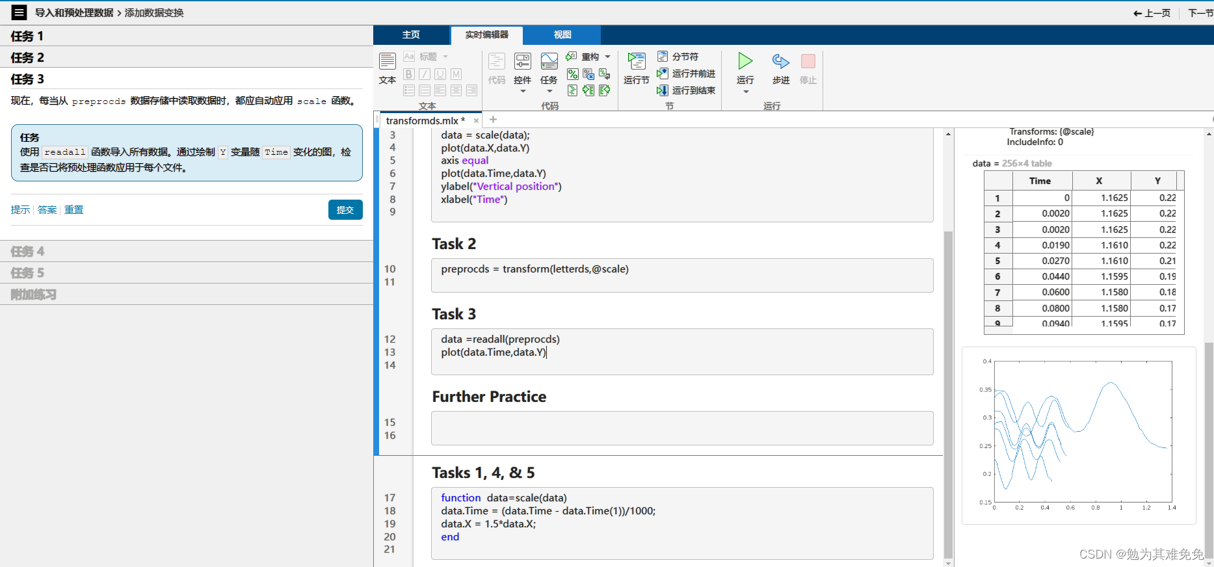Expand the 任务 1 section
The width and height of the screenshot is (1214, 567).
pyautogui.click(x=187, y=36)
